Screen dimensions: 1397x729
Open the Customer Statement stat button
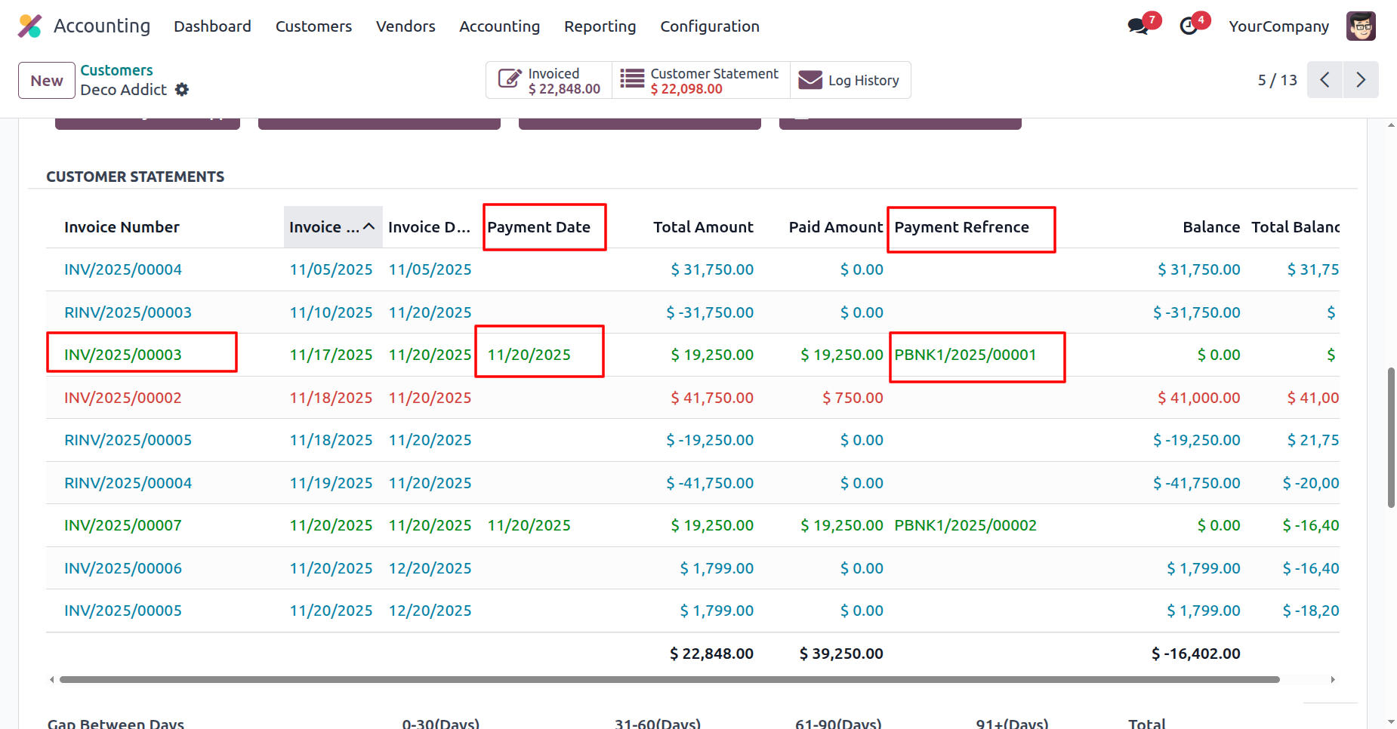point(700,81)
